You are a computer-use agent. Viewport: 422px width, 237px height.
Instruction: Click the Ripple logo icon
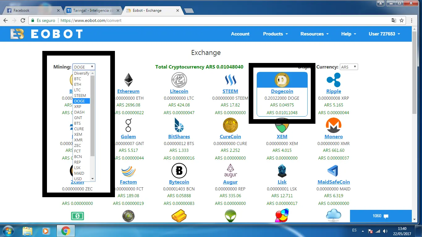click(x=334, y=80)
